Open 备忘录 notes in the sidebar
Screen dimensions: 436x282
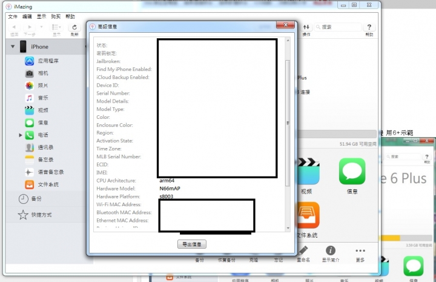[x=39, y=159]
